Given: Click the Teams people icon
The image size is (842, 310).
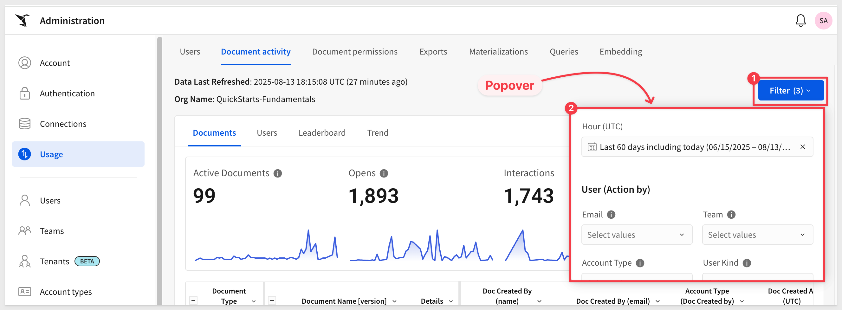Looking at the screenshot, I should click(x=24, y=231).
